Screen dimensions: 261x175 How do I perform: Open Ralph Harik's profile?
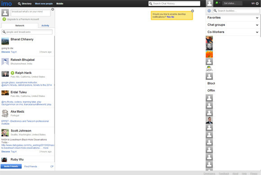[x=23, y=73]
